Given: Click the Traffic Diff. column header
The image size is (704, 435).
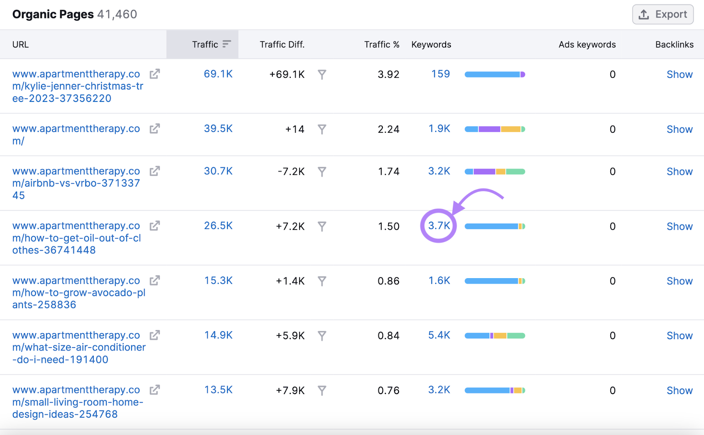Looking at the screenshot, I should pyautogui.click(x=282, y=44).
